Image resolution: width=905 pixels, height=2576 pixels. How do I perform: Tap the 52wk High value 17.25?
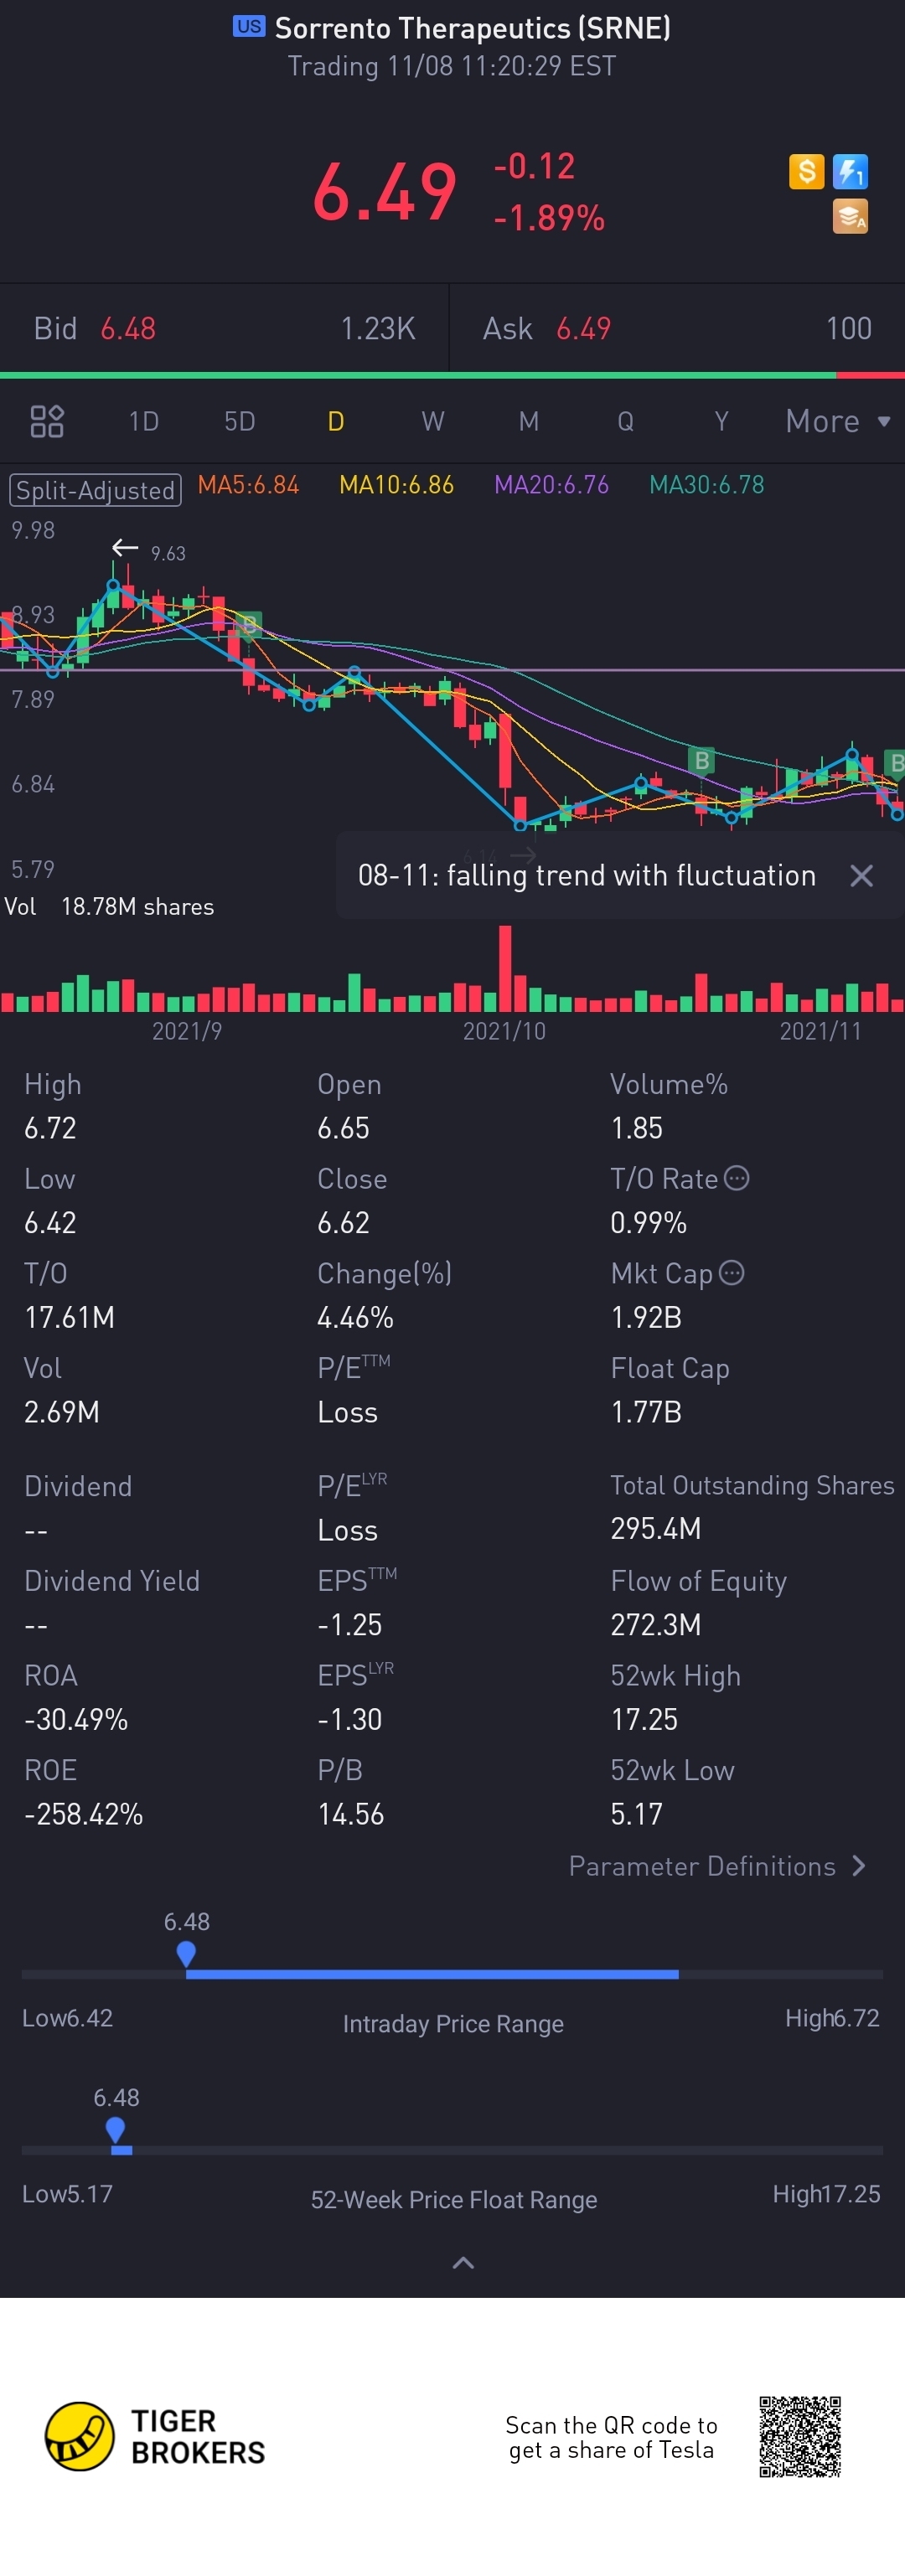point(644,1720)
